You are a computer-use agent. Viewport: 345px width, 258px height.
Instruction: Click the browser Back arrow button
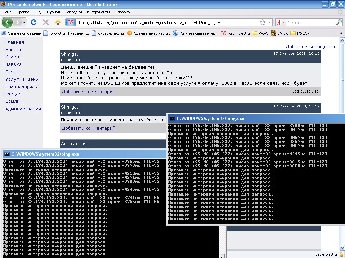click(x=7, y=22)
